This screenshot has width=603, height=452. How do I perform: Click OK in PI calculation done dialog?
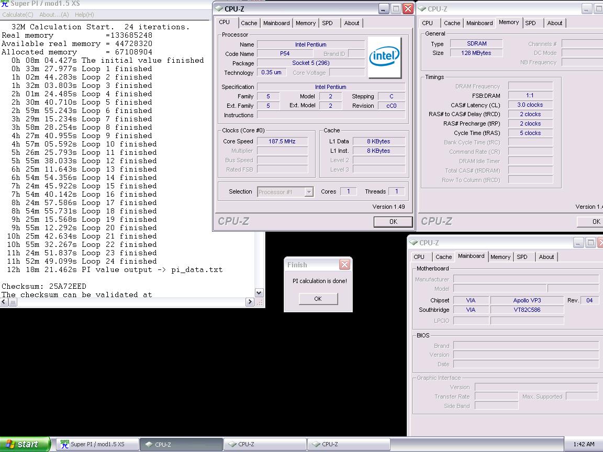(318, 299)
